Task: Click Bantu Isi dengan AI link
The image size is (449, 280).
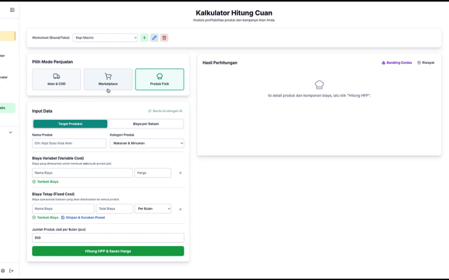Action: [x=165, y=111]
